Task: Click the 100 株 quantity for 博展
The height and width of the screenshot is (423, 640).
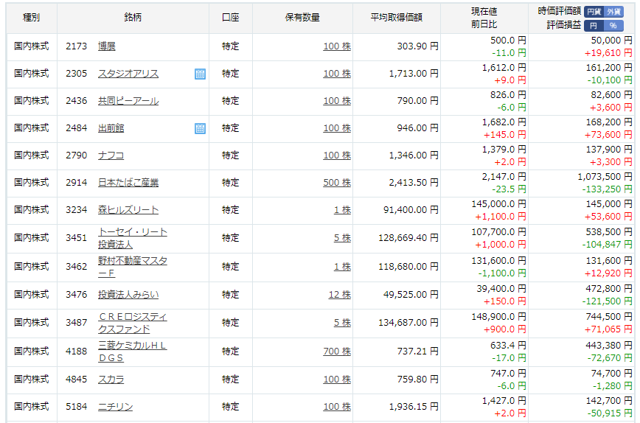Action: 337,46
